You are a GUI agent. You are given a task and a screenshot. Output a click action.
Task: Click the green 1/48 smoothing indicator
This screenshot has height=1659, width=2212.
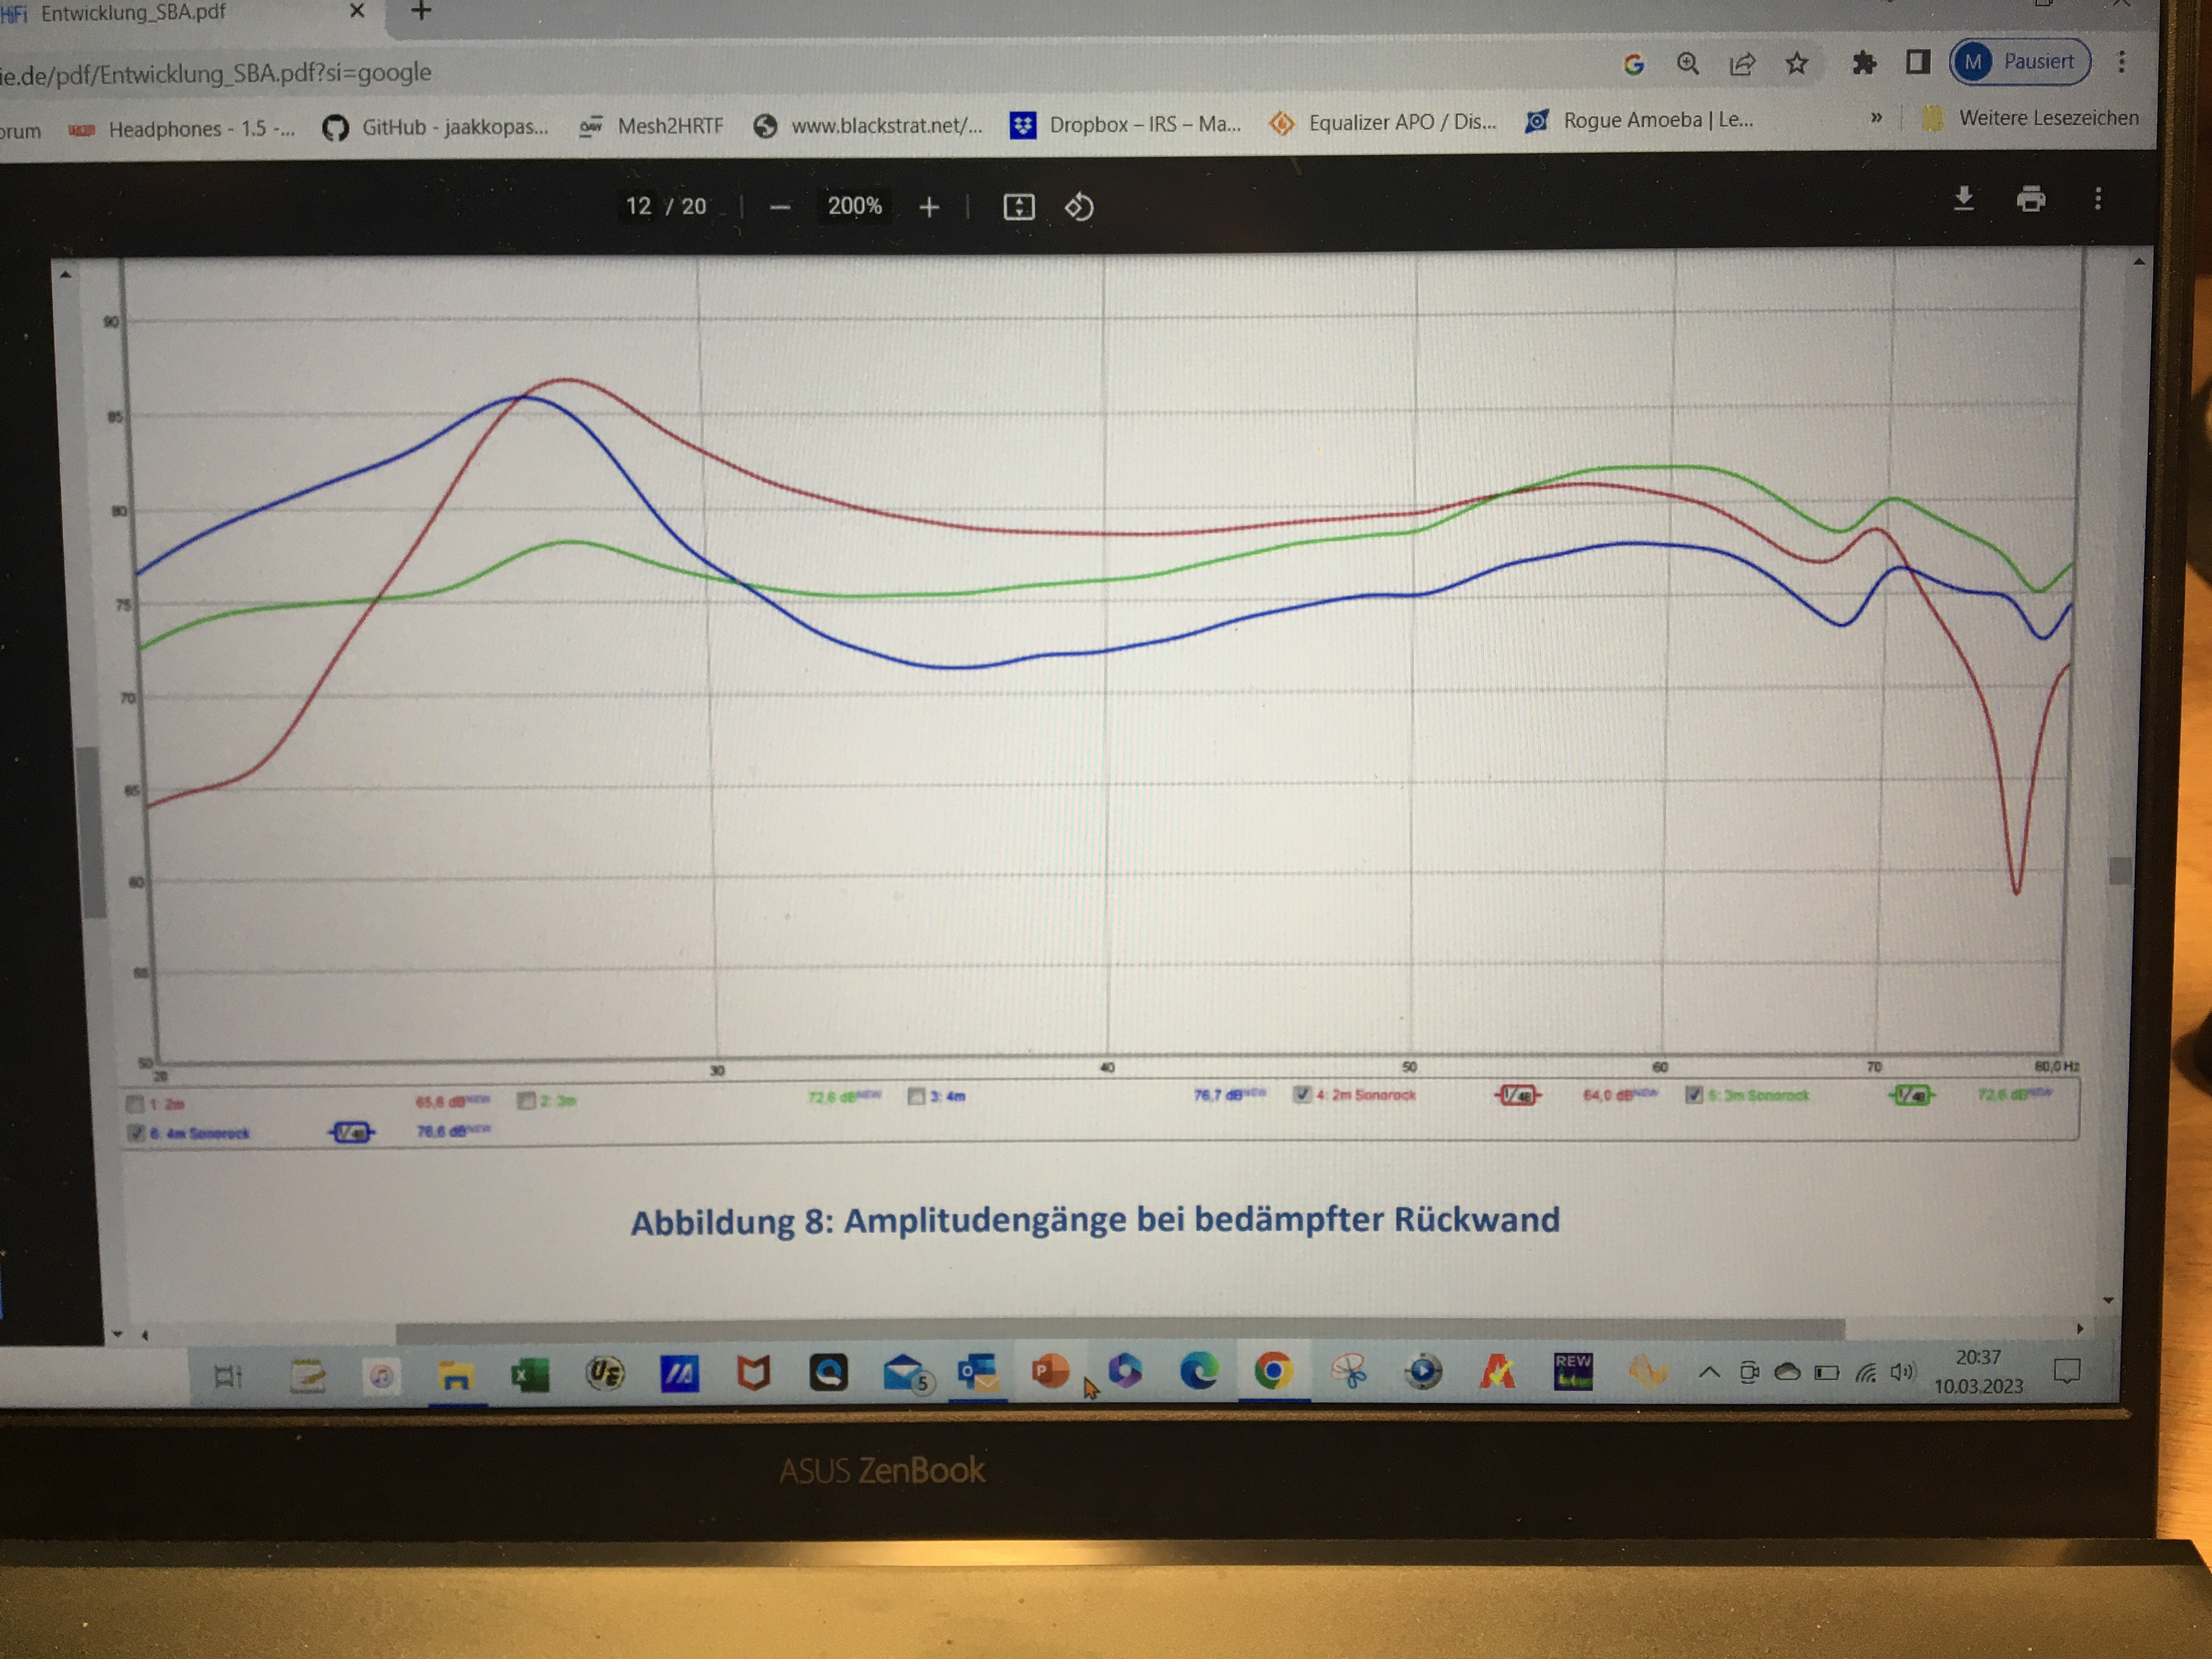(x=1912, y=1095)
